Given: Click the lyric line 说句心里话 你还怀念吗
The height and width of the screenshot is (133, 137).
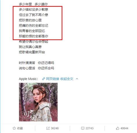Looking at the screenshot, I should [36, 68].
